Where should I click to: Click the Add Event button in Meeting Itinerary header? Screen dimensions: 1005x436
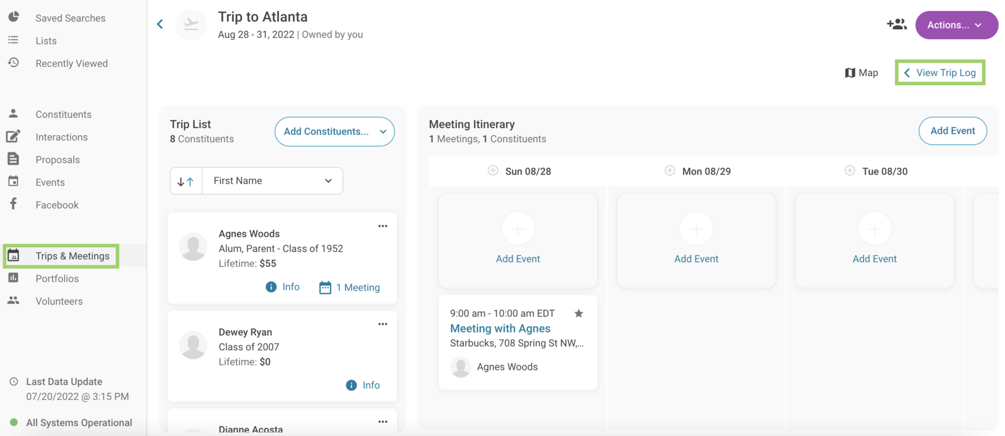[x=952, y=131]
